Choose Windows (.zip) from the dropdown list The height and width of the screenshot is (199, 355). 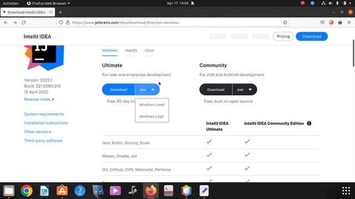(151, 117)
